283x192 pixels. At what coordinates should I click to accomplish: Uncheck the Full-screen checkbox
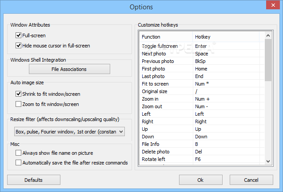pyautogui.click(x=18, y=35)
